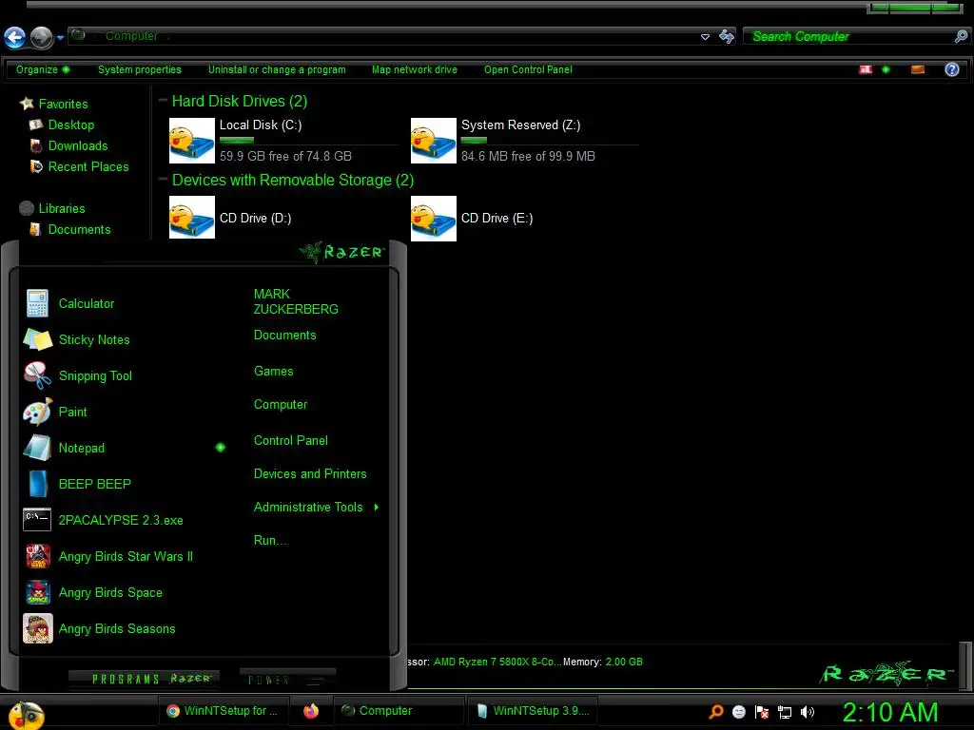The width and height of the screenshot is (974, 730).
Task: Toggle the preview pane icon
Action: coord(918,69)
